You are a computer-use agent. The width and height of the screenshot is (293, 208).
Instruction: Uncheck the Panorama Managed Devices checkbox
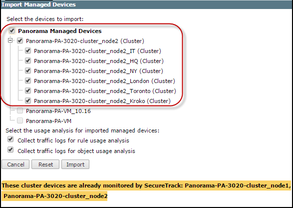click(x=12, y=30)
